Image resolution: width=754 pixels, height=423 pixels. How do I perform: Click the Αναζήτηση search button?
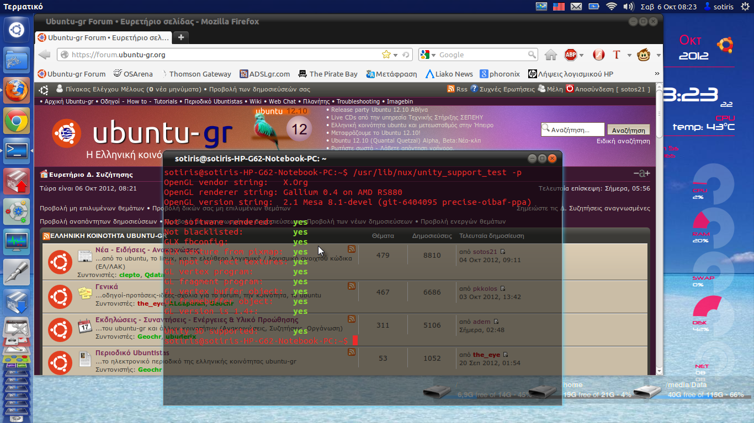[628, 131]
